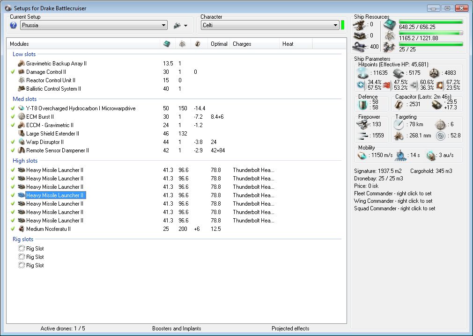Click Wing Commander - right click to set
The image size is (473, 336).
[x=393, y=201]
